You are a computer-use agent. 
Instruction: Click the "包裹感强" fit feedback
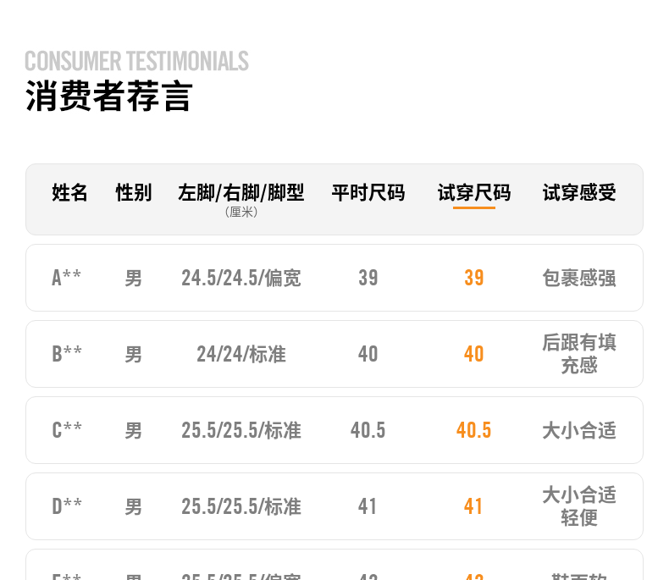coord(579,278)
